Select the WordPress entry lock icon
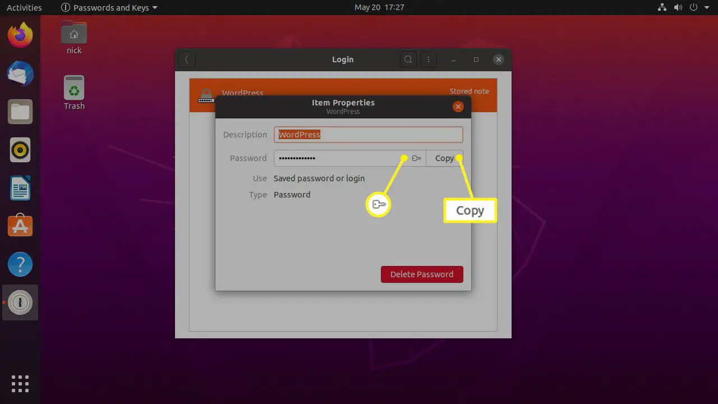The width and height of the screenshot is (718, 404). tap(206, 95)
